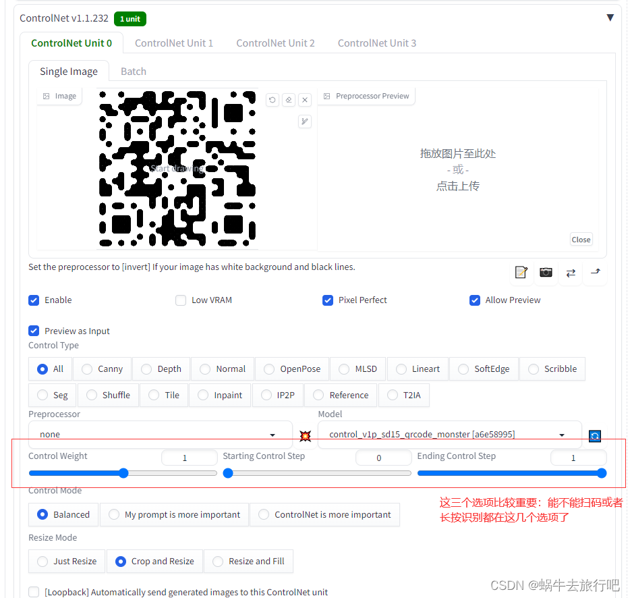The width and height of the screenshot is (630, 598).
Task: Run preprocessor with the explosion icon
Action: [x=306, y=436]
